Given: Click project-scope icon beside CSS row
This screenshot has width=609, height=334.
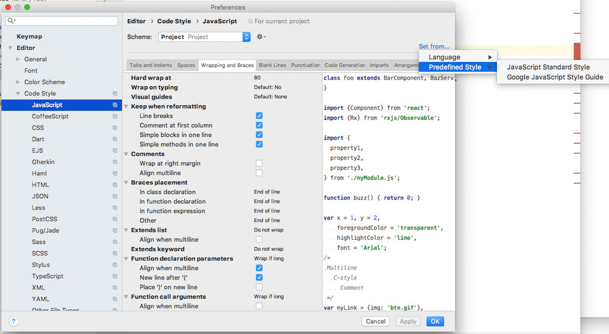Looking at the screenshot, I should point(115,128).
